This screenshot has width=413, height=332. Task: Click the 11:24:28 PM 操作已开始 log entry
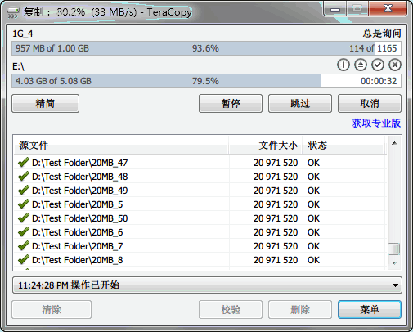pos(69,285)
